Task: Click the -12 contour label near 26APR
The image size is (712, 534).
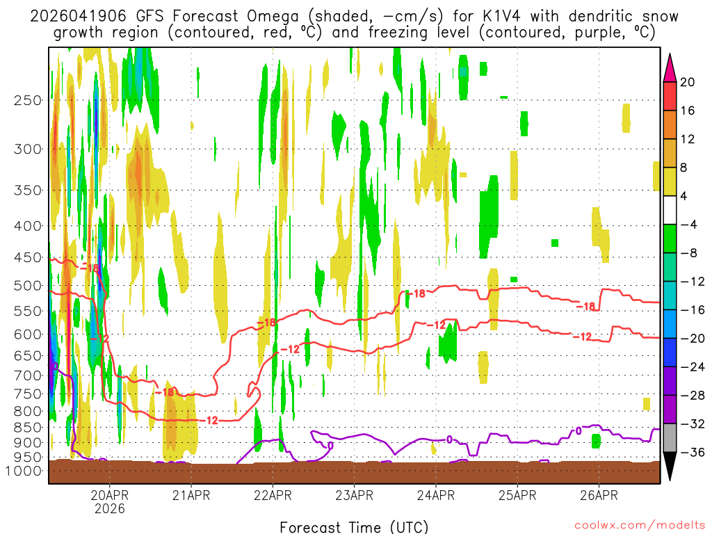Action: point(583,337)
